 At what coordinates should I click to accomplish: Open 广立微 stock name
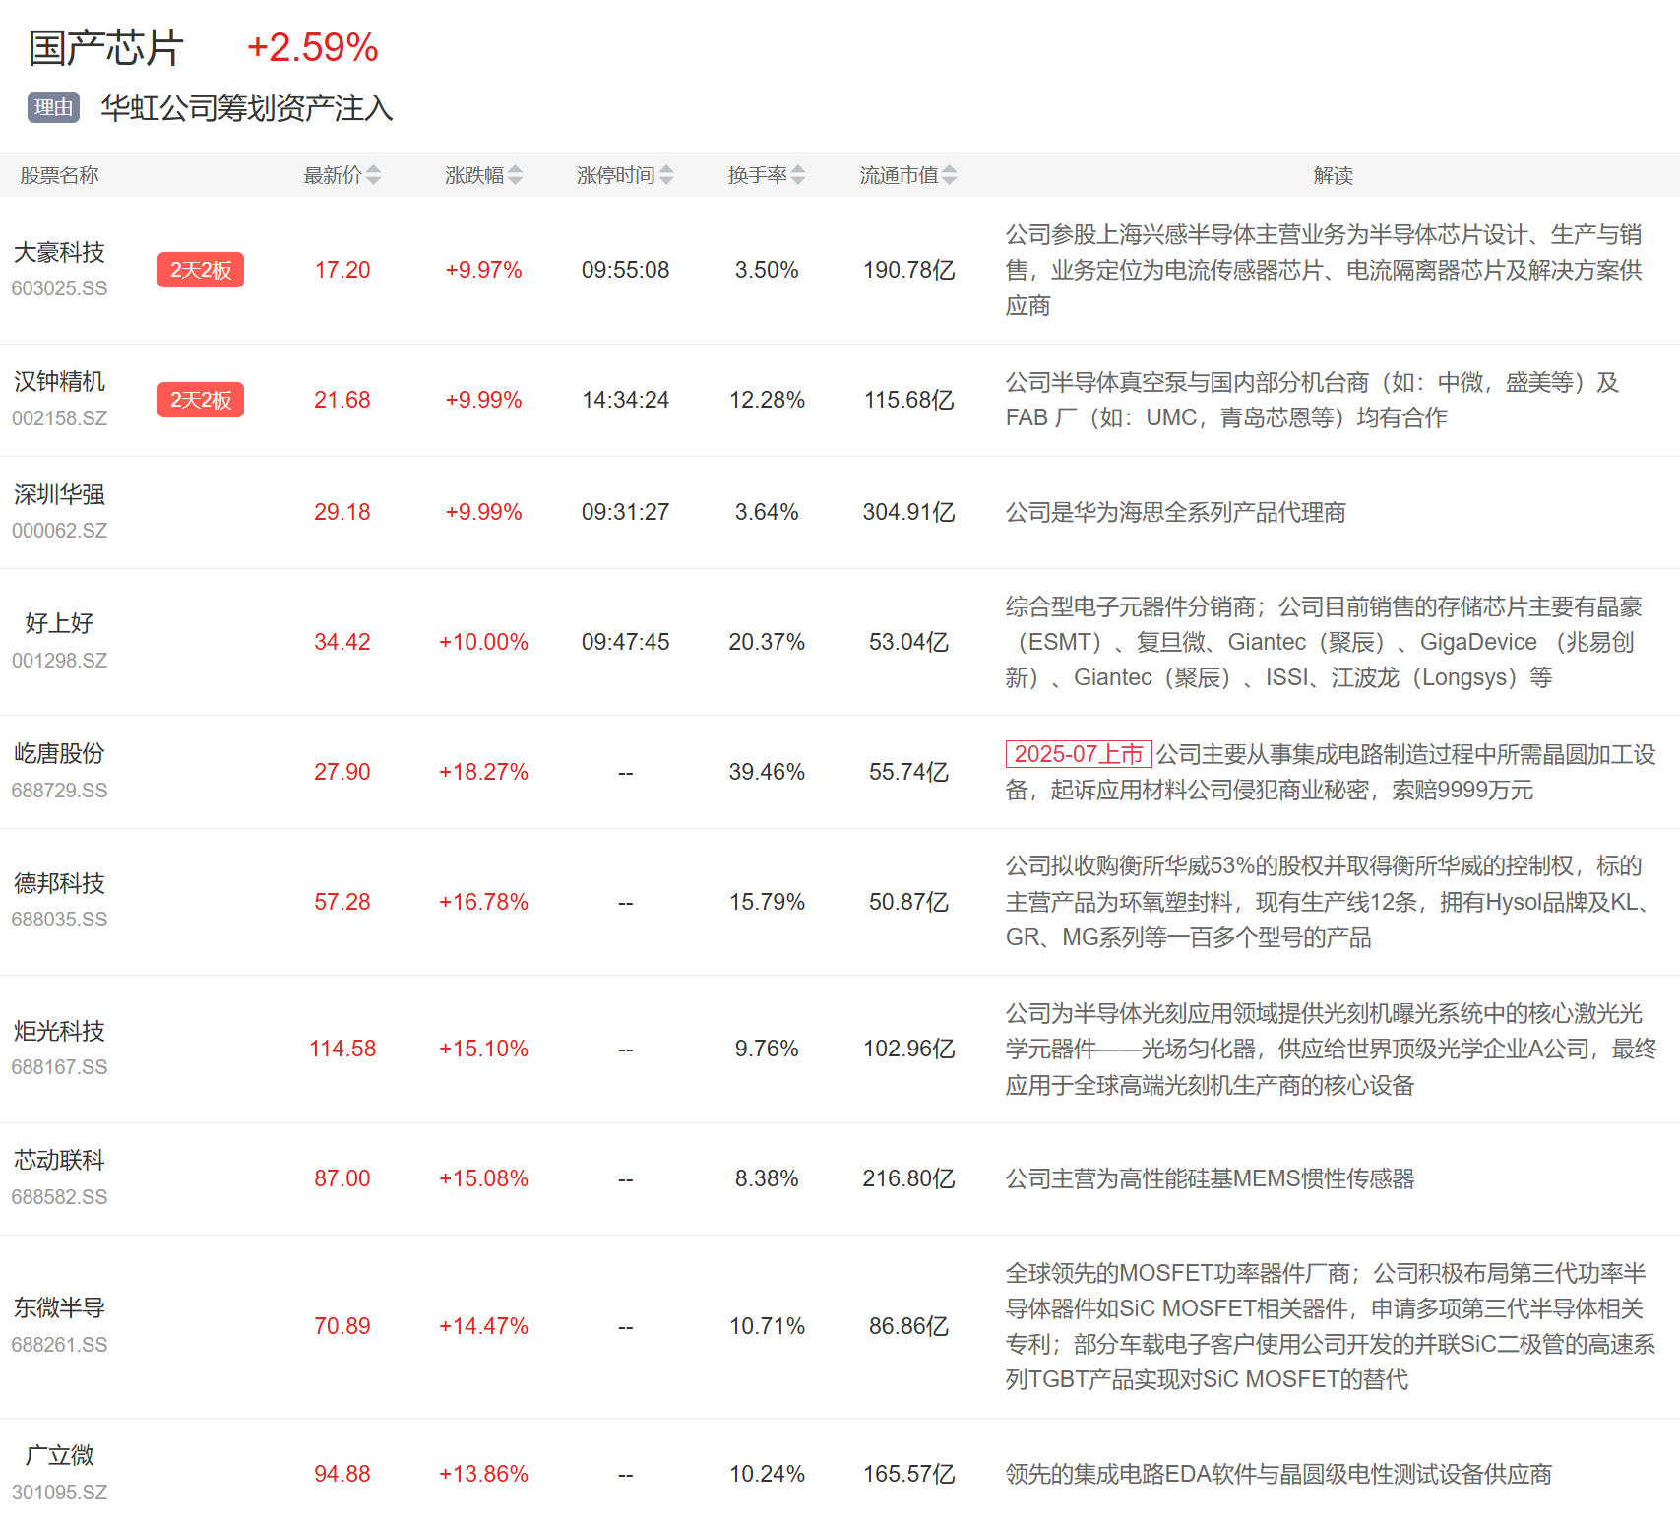coord(59,1455)
